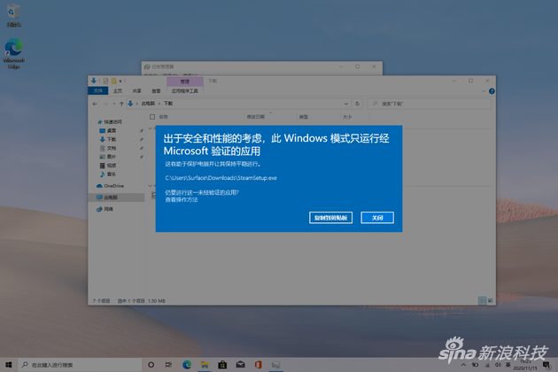This screenshot has height=372, width=558.
Task: Click the Cortana circle icon on taskbar
Action: pos(151,365)
